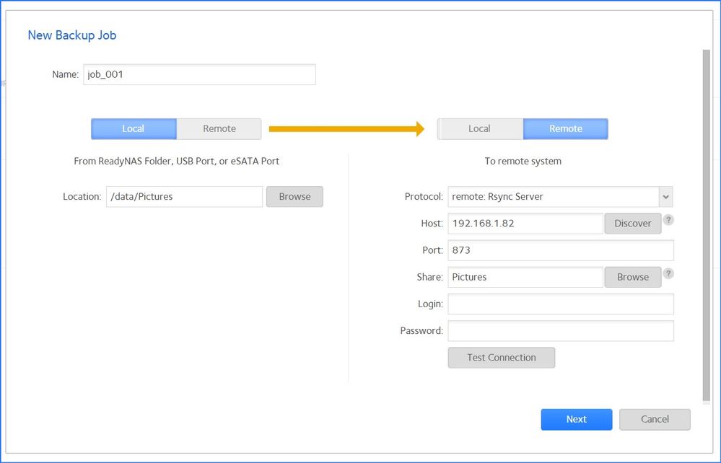Open the help tooltip beside Host field
Image resolution: width=721 pixels, height=463 pixels.
(668, 221)
